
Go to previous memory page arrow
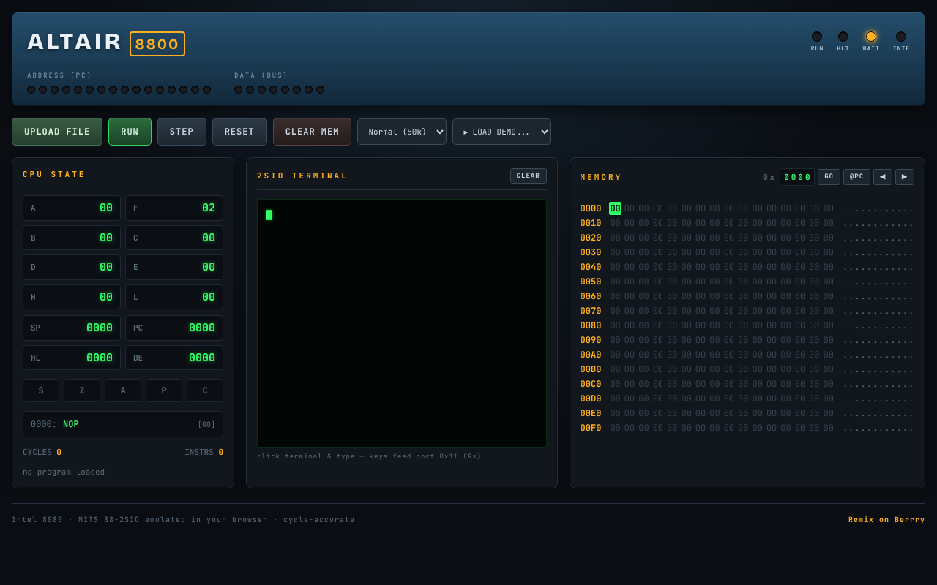pos(883,177)
